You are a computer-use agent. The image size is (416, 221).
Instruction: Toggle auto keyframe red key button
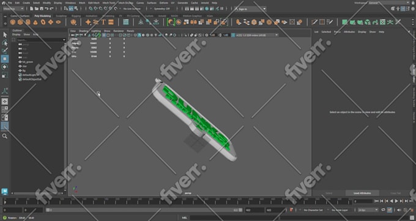(291, 210)
